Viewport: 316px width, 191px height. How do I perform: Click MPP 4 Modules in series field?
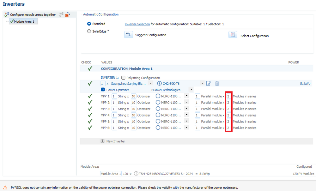pos(228,115)
